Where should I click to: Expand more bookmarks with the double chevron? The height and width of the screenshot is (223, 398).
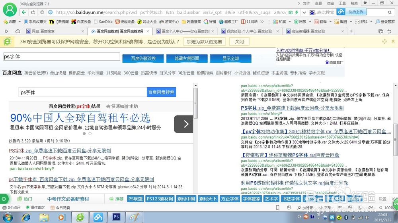pyautogui.click(x=262, y=22)
